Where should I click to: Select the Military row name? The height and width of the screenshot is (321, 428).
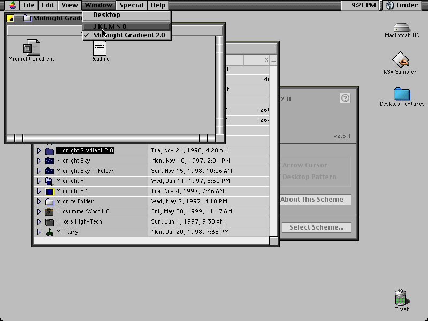click(x=67, y=232)
